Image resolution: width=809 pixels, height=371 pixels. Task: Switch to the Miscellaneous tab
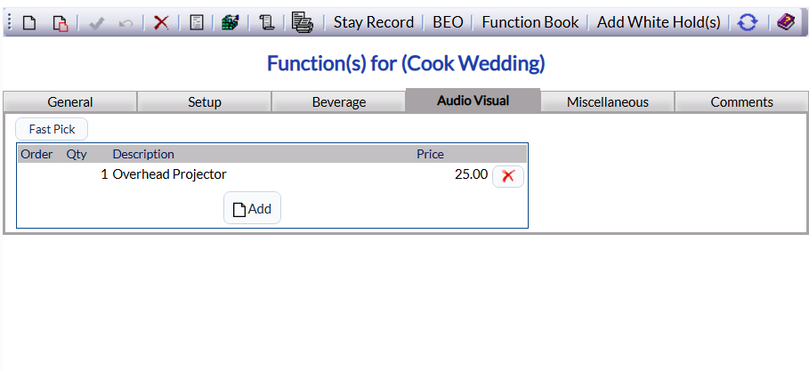click(608, 101)
